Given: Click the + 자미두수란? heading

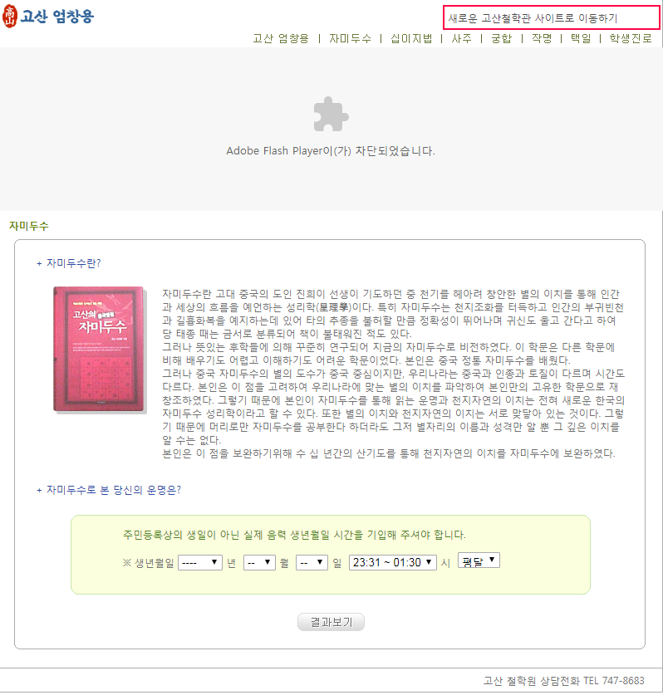Looking at the screenshot, I should pos(69,263).
